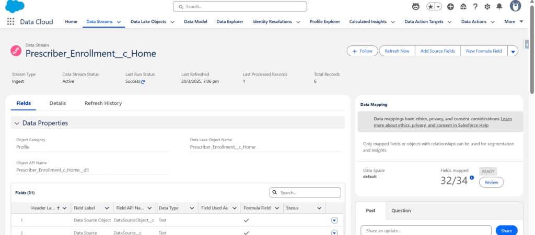Click info icon next to fields mapped count
The image size is (535, 235).
click(472, 178)
